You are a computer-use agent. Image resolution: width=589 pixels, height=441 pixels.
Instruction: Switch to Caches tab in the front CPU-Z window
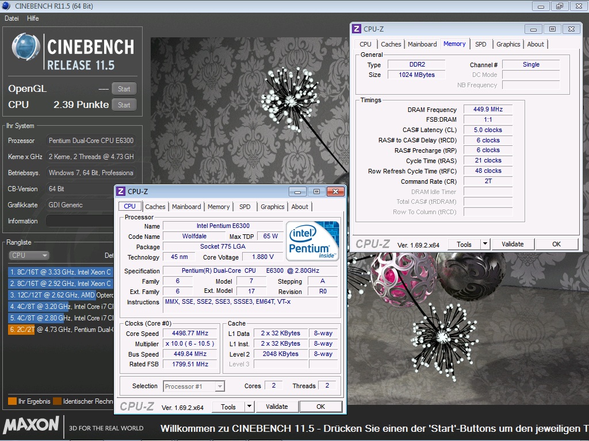coord(155,207)
